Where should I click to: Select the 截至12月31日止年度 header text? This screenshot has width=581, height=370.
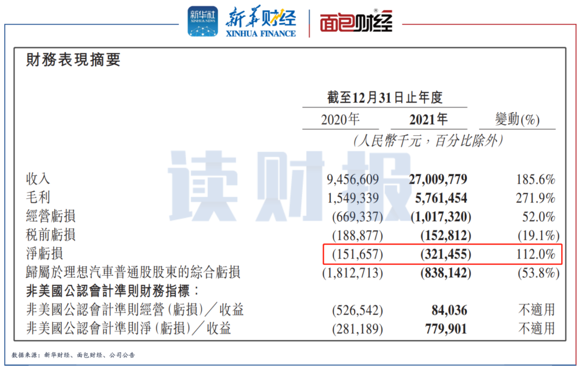point(385,97)
